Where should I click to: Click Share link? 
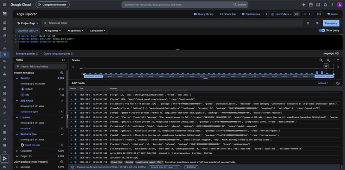click(228, 14)
